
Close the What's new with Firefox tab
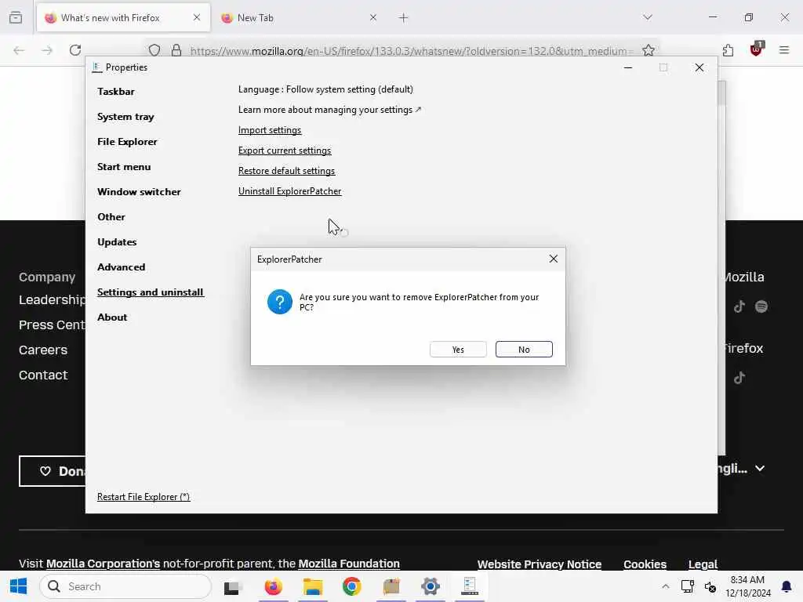pos(197,17)
